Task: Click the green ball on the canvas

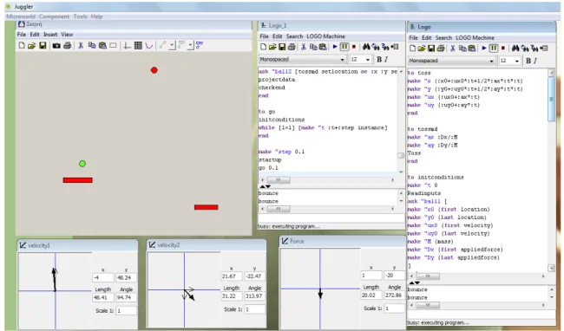Action: pos(82,164)
